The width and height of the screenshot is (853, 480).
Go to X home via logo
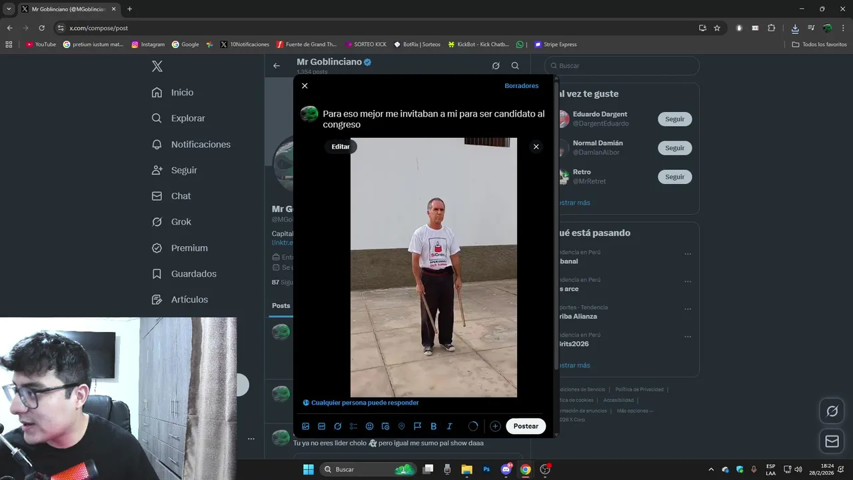(x=157, y=66)
